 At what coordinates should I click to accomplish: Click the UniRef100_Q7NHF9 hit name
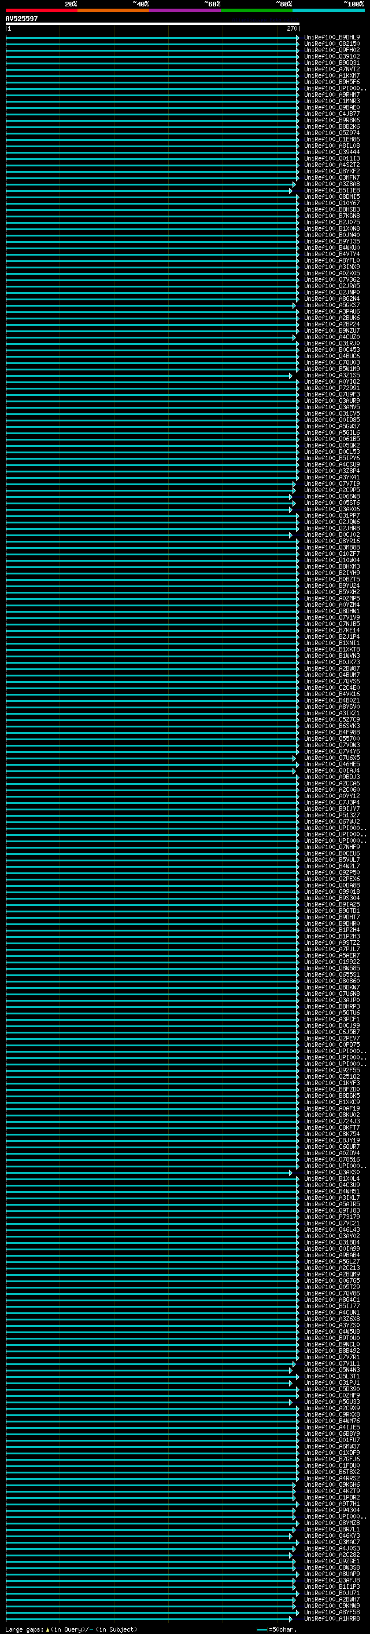(x=332, y=847)
